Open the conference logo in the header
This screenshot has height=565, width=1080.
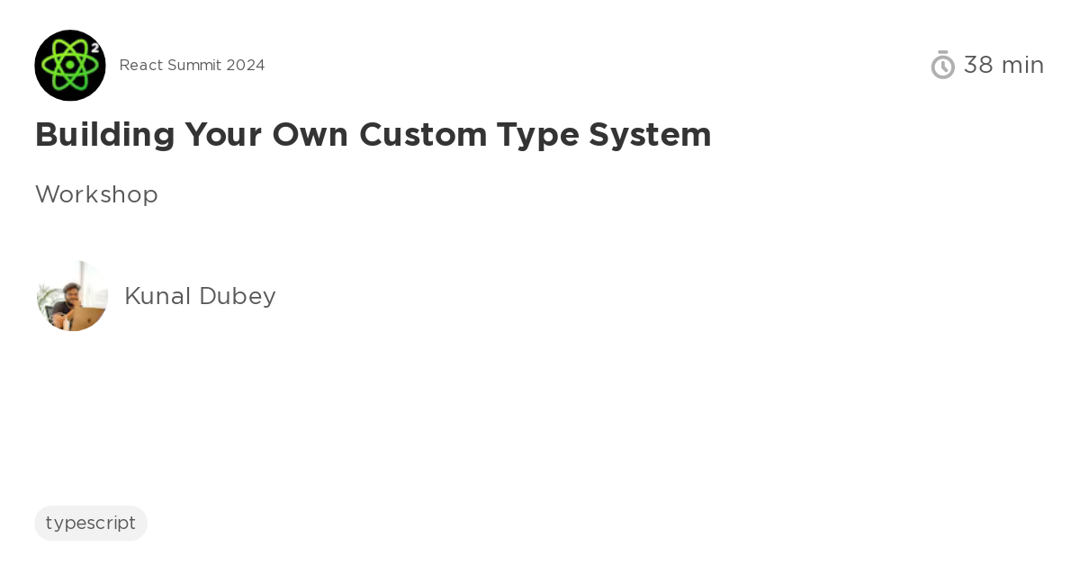click(70, 65)
